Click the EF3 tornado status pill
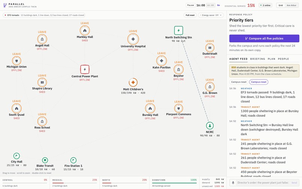This screenshot has width=302, height=189. coord(44,15)
